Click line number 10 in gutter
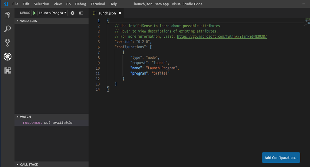This screenshot has height=167, width=310. [x=98, y=68]
